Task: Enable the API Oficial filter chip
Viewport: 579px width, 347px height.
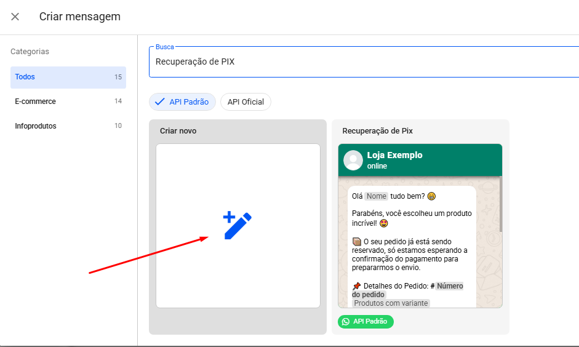Action: click(x=246, y=102)
